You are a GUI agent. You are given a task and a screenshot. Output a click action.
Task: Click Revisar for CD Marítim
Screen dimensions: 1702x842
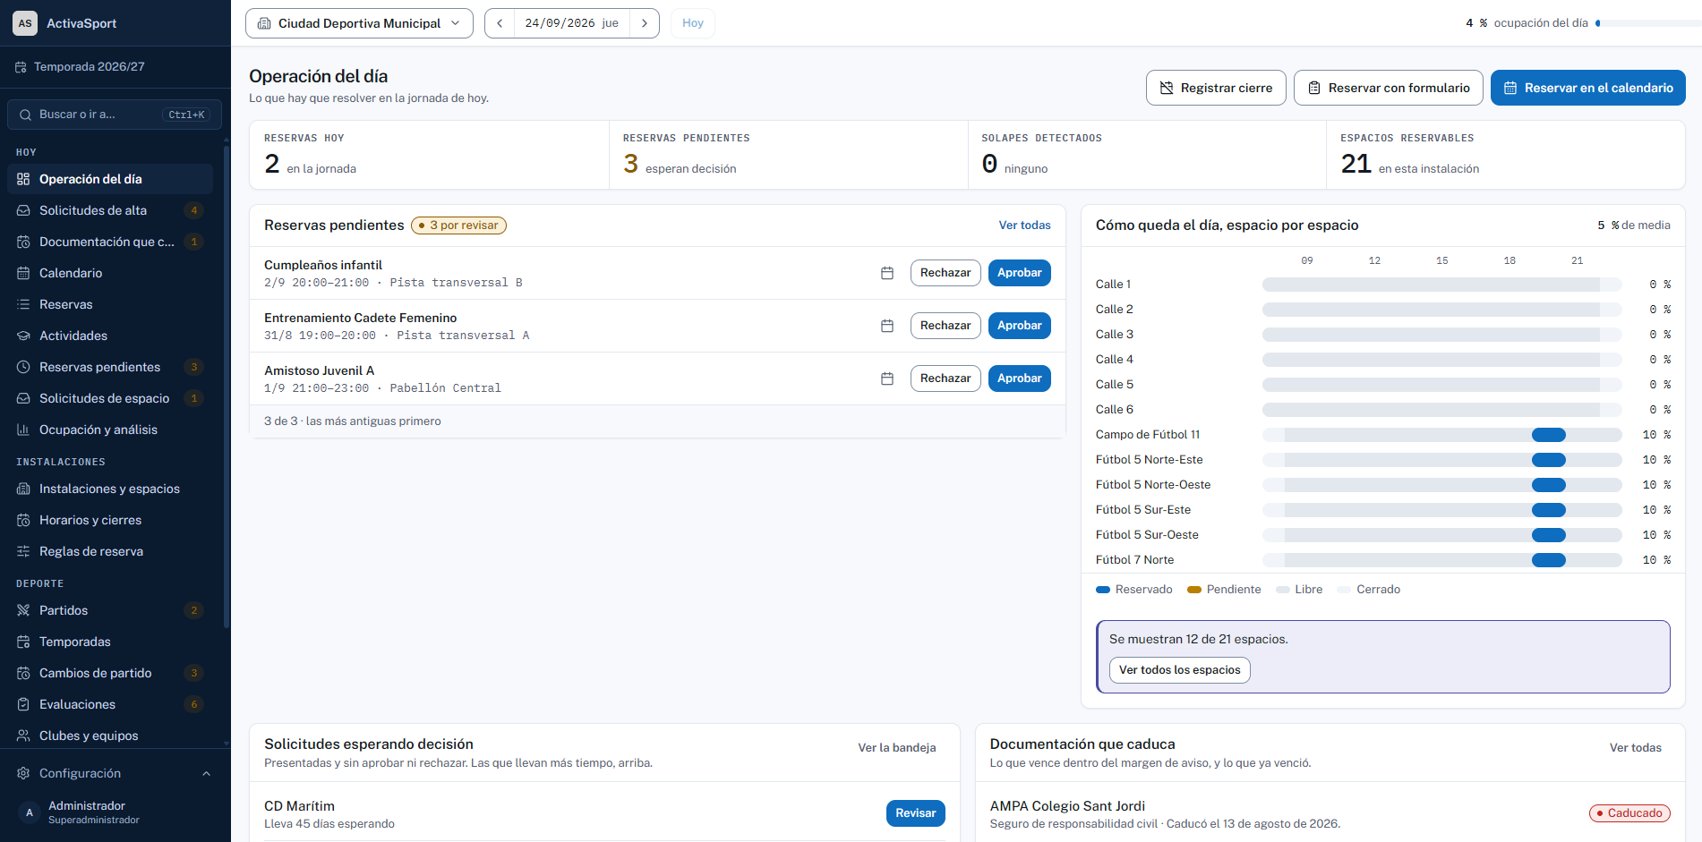pyautogui.click(x=916, y=813)
